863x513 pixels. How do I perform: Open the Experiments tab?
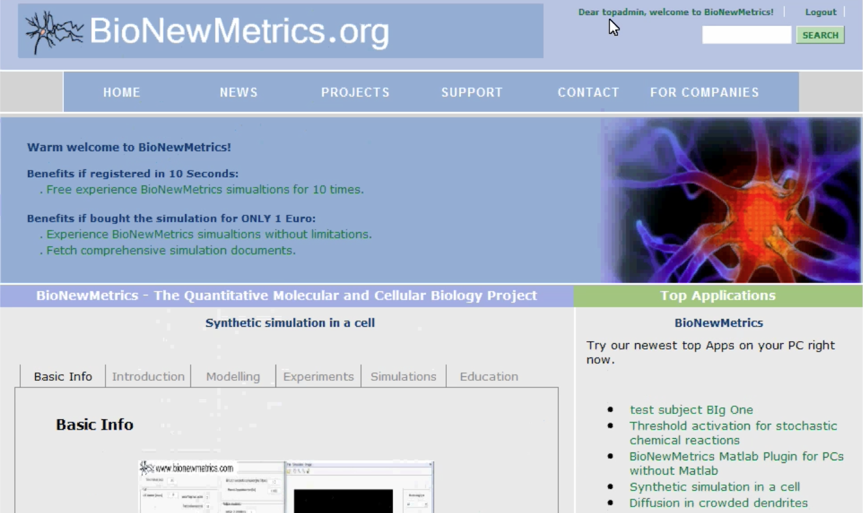click(318, 376)
